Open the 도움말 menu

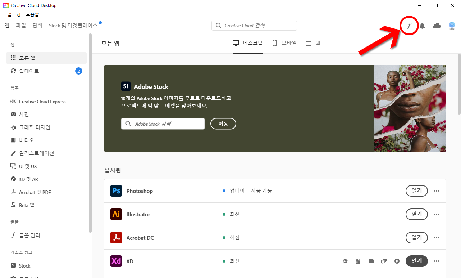click(x=32, y=14)
